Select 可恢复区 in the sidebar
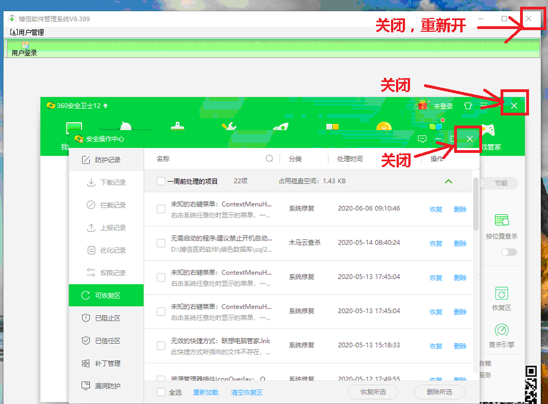The width and height of the screenshot is (548, 404). click(106, 295)
